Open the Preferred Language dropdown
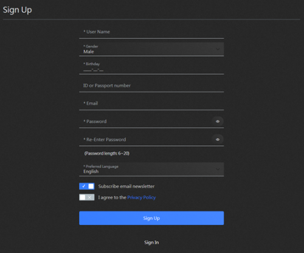Viewport: 304px width, 253px height. tap(151, 169)
